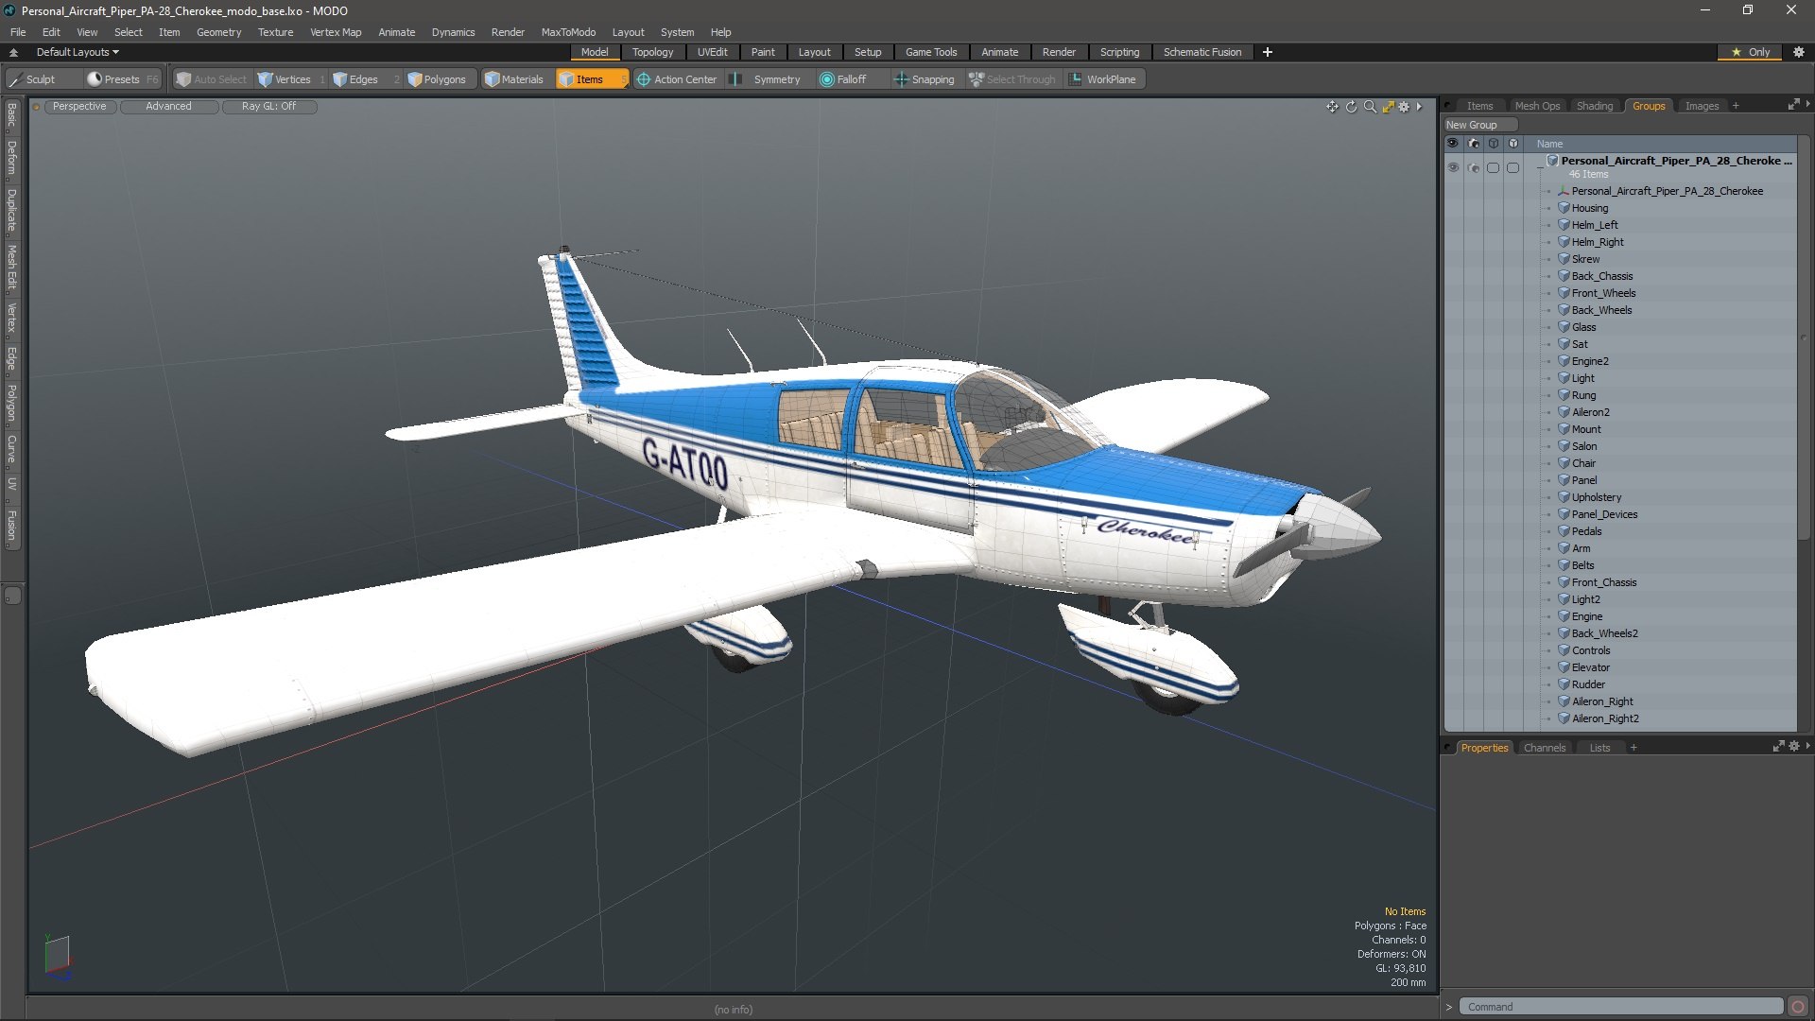Toggle Snapping on
1815x1021 pixels.
tap(925, 79)
